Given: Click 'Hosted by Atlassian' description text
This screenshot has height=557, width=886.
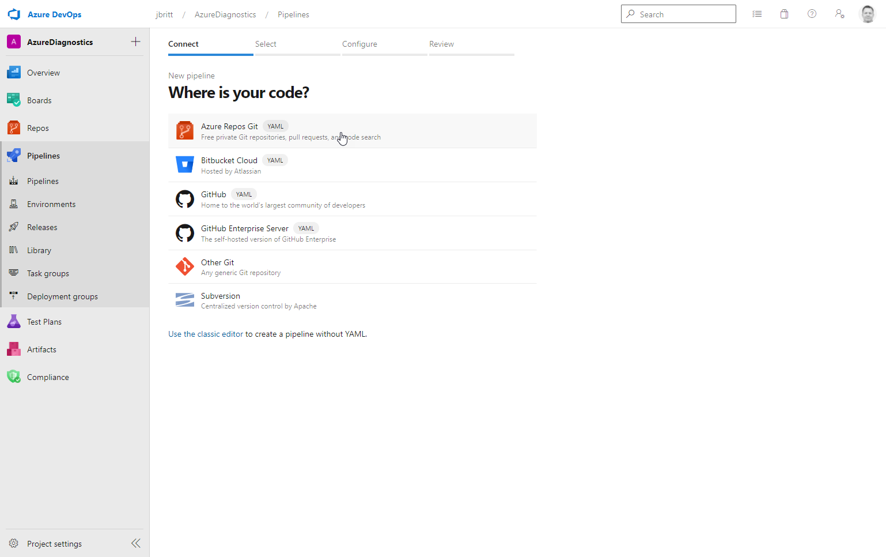Looking at the screenshot, I should coord(231,171).
